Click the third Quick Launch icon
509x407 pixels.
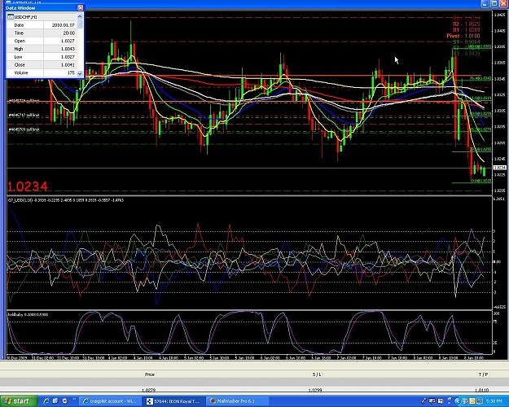64,401
